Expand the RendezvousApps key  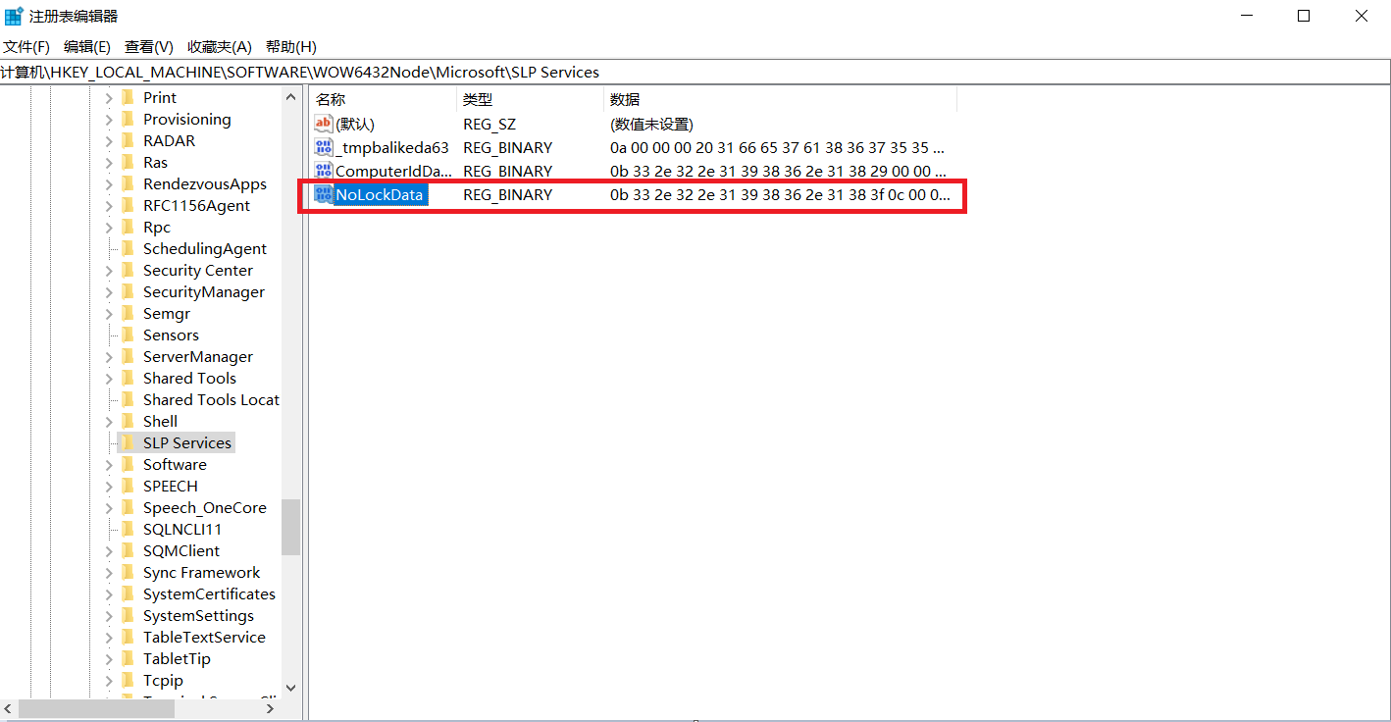(x=109, y=184)
